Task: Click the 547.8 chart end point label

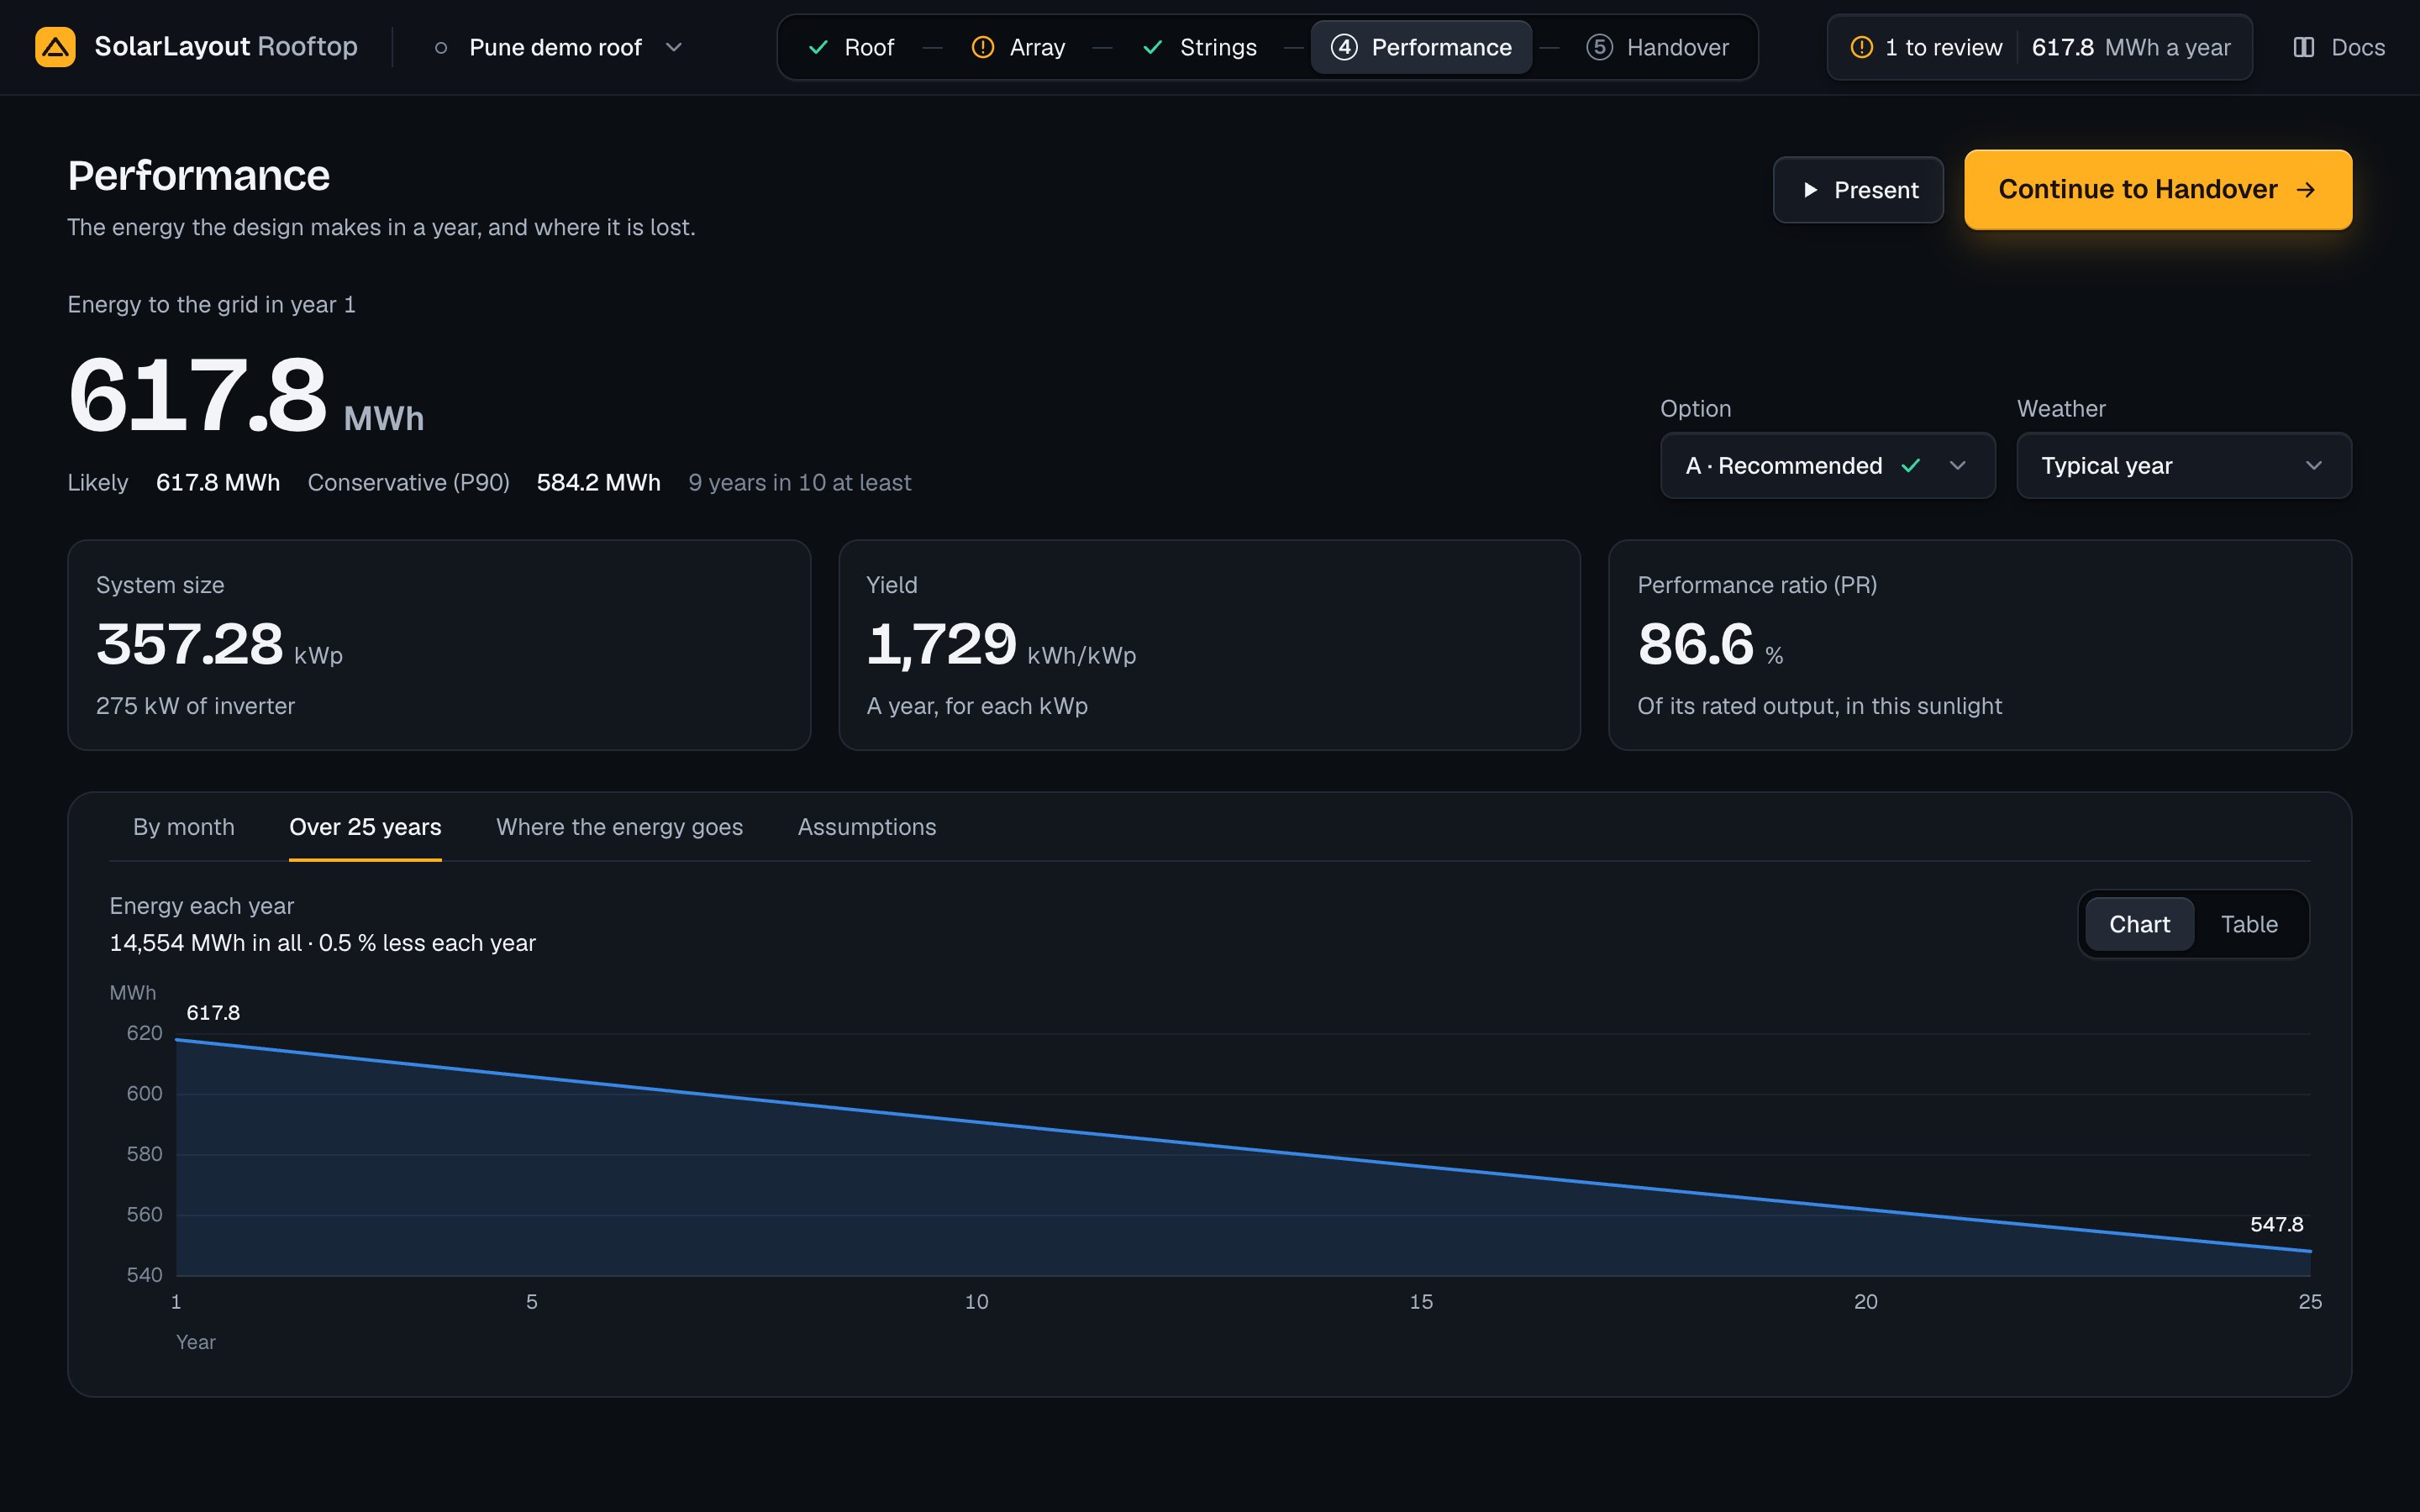Action: point(2276,1225)
